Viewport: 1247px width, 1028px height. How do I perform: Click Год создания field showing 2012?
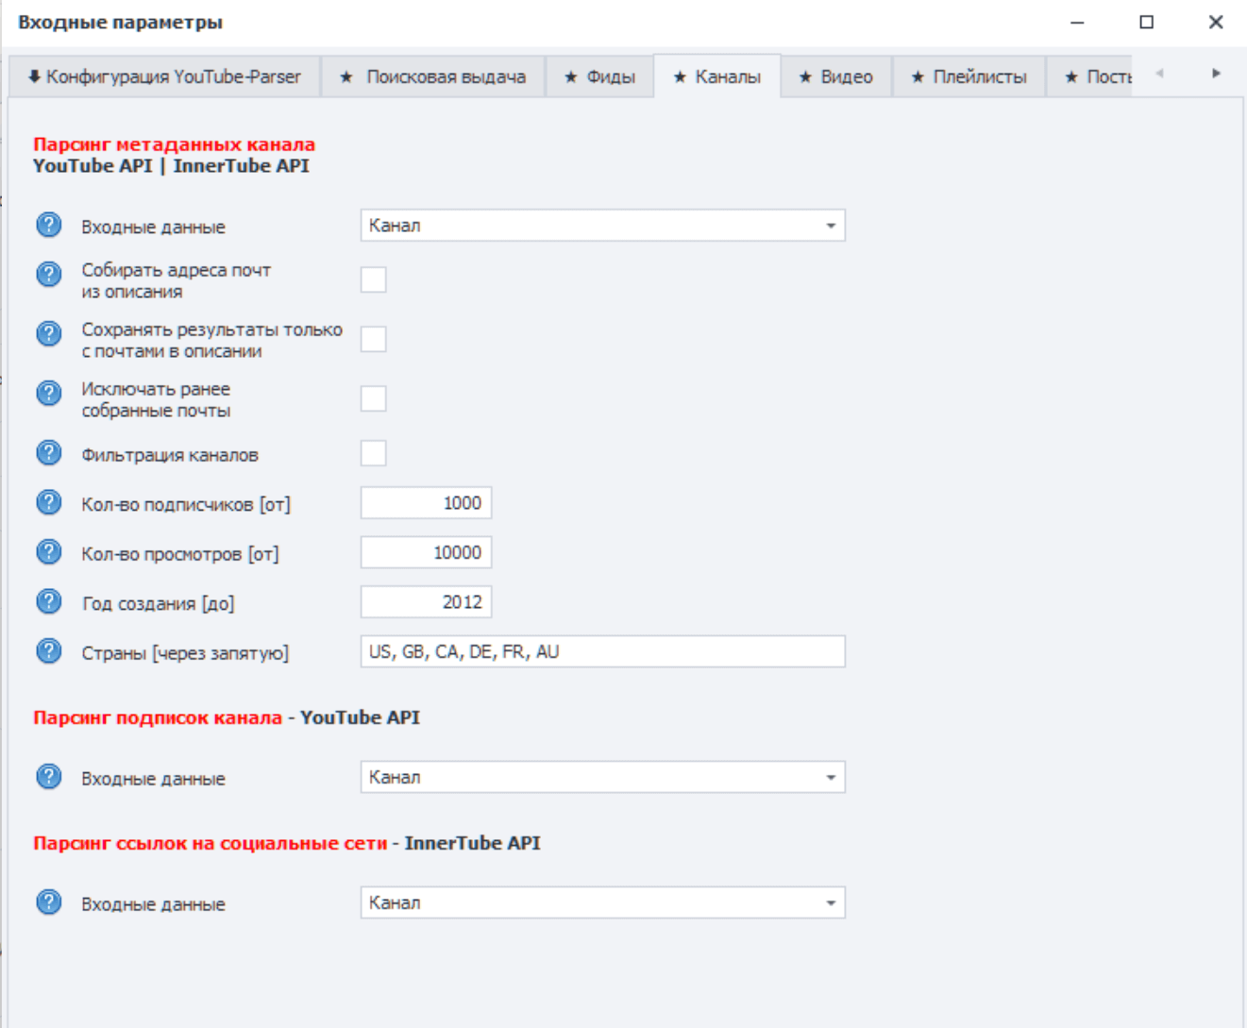pos(426,602)
